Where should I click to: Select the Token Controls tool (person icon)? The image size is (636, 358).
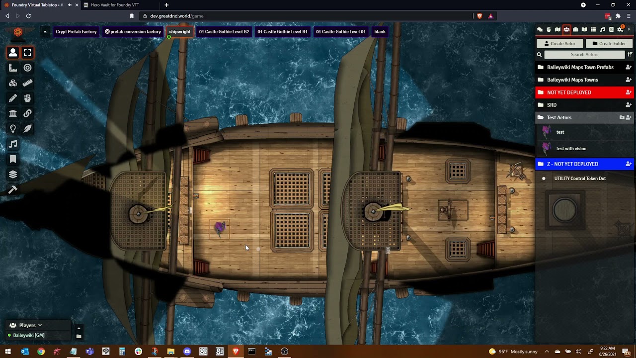point(13,52)
